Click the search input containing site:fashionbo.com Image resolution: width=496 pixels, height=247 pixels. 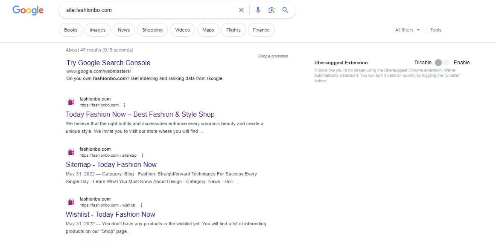[x=150, y=10]
